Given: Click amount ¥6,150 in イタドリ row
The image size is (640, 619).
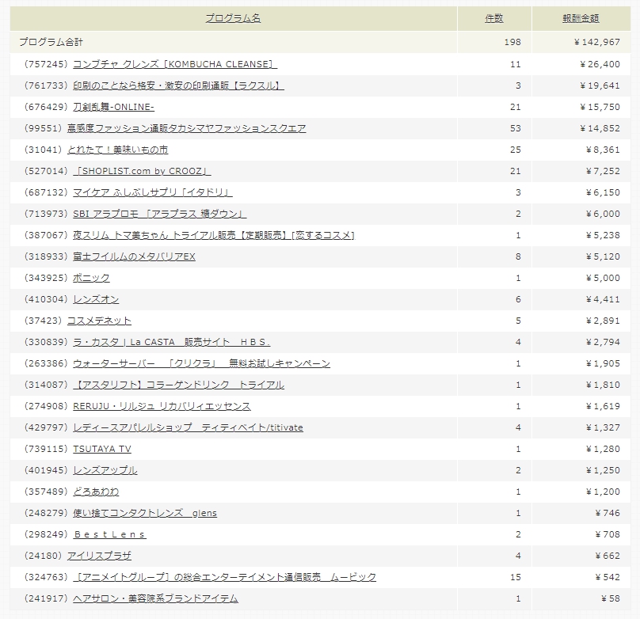Looking at the screenshot, I should [603, 192].
